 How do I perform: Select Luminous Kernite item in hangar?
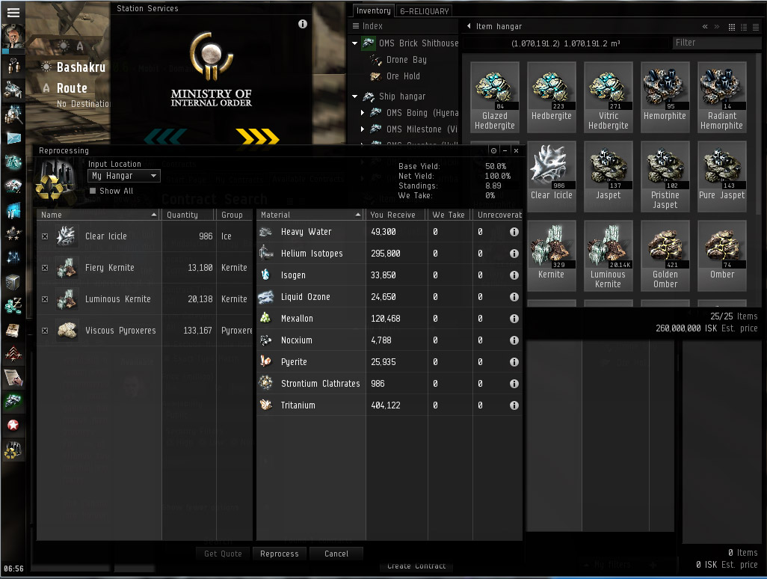click(608, 256)
